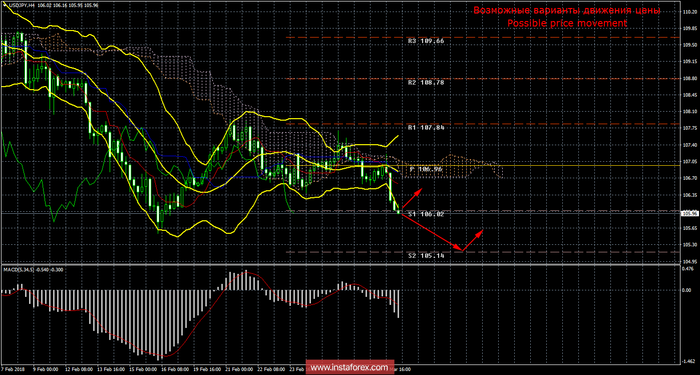The image size is (700, 375).
Task: Click 106.70 on the price scale
Action: [689, 178]
